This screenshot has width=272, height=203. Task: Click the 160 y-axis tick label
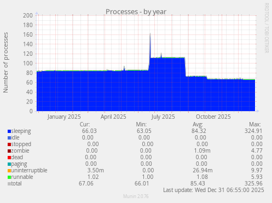[28, 34]
